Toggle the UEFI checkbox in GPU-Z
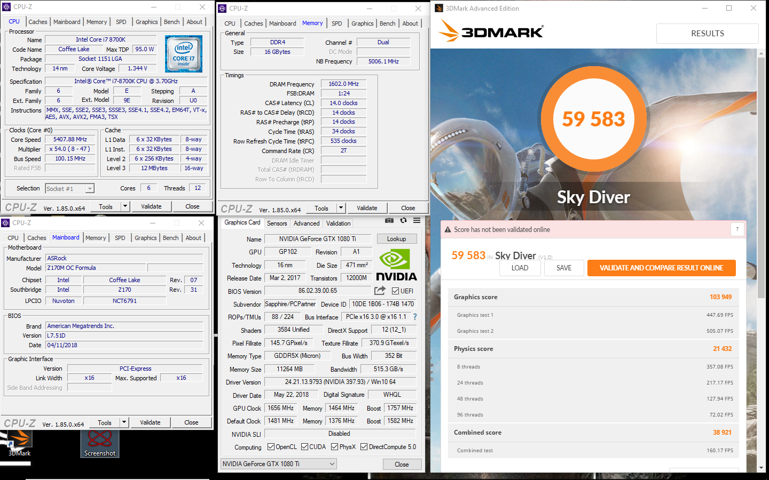 (395, 291)
